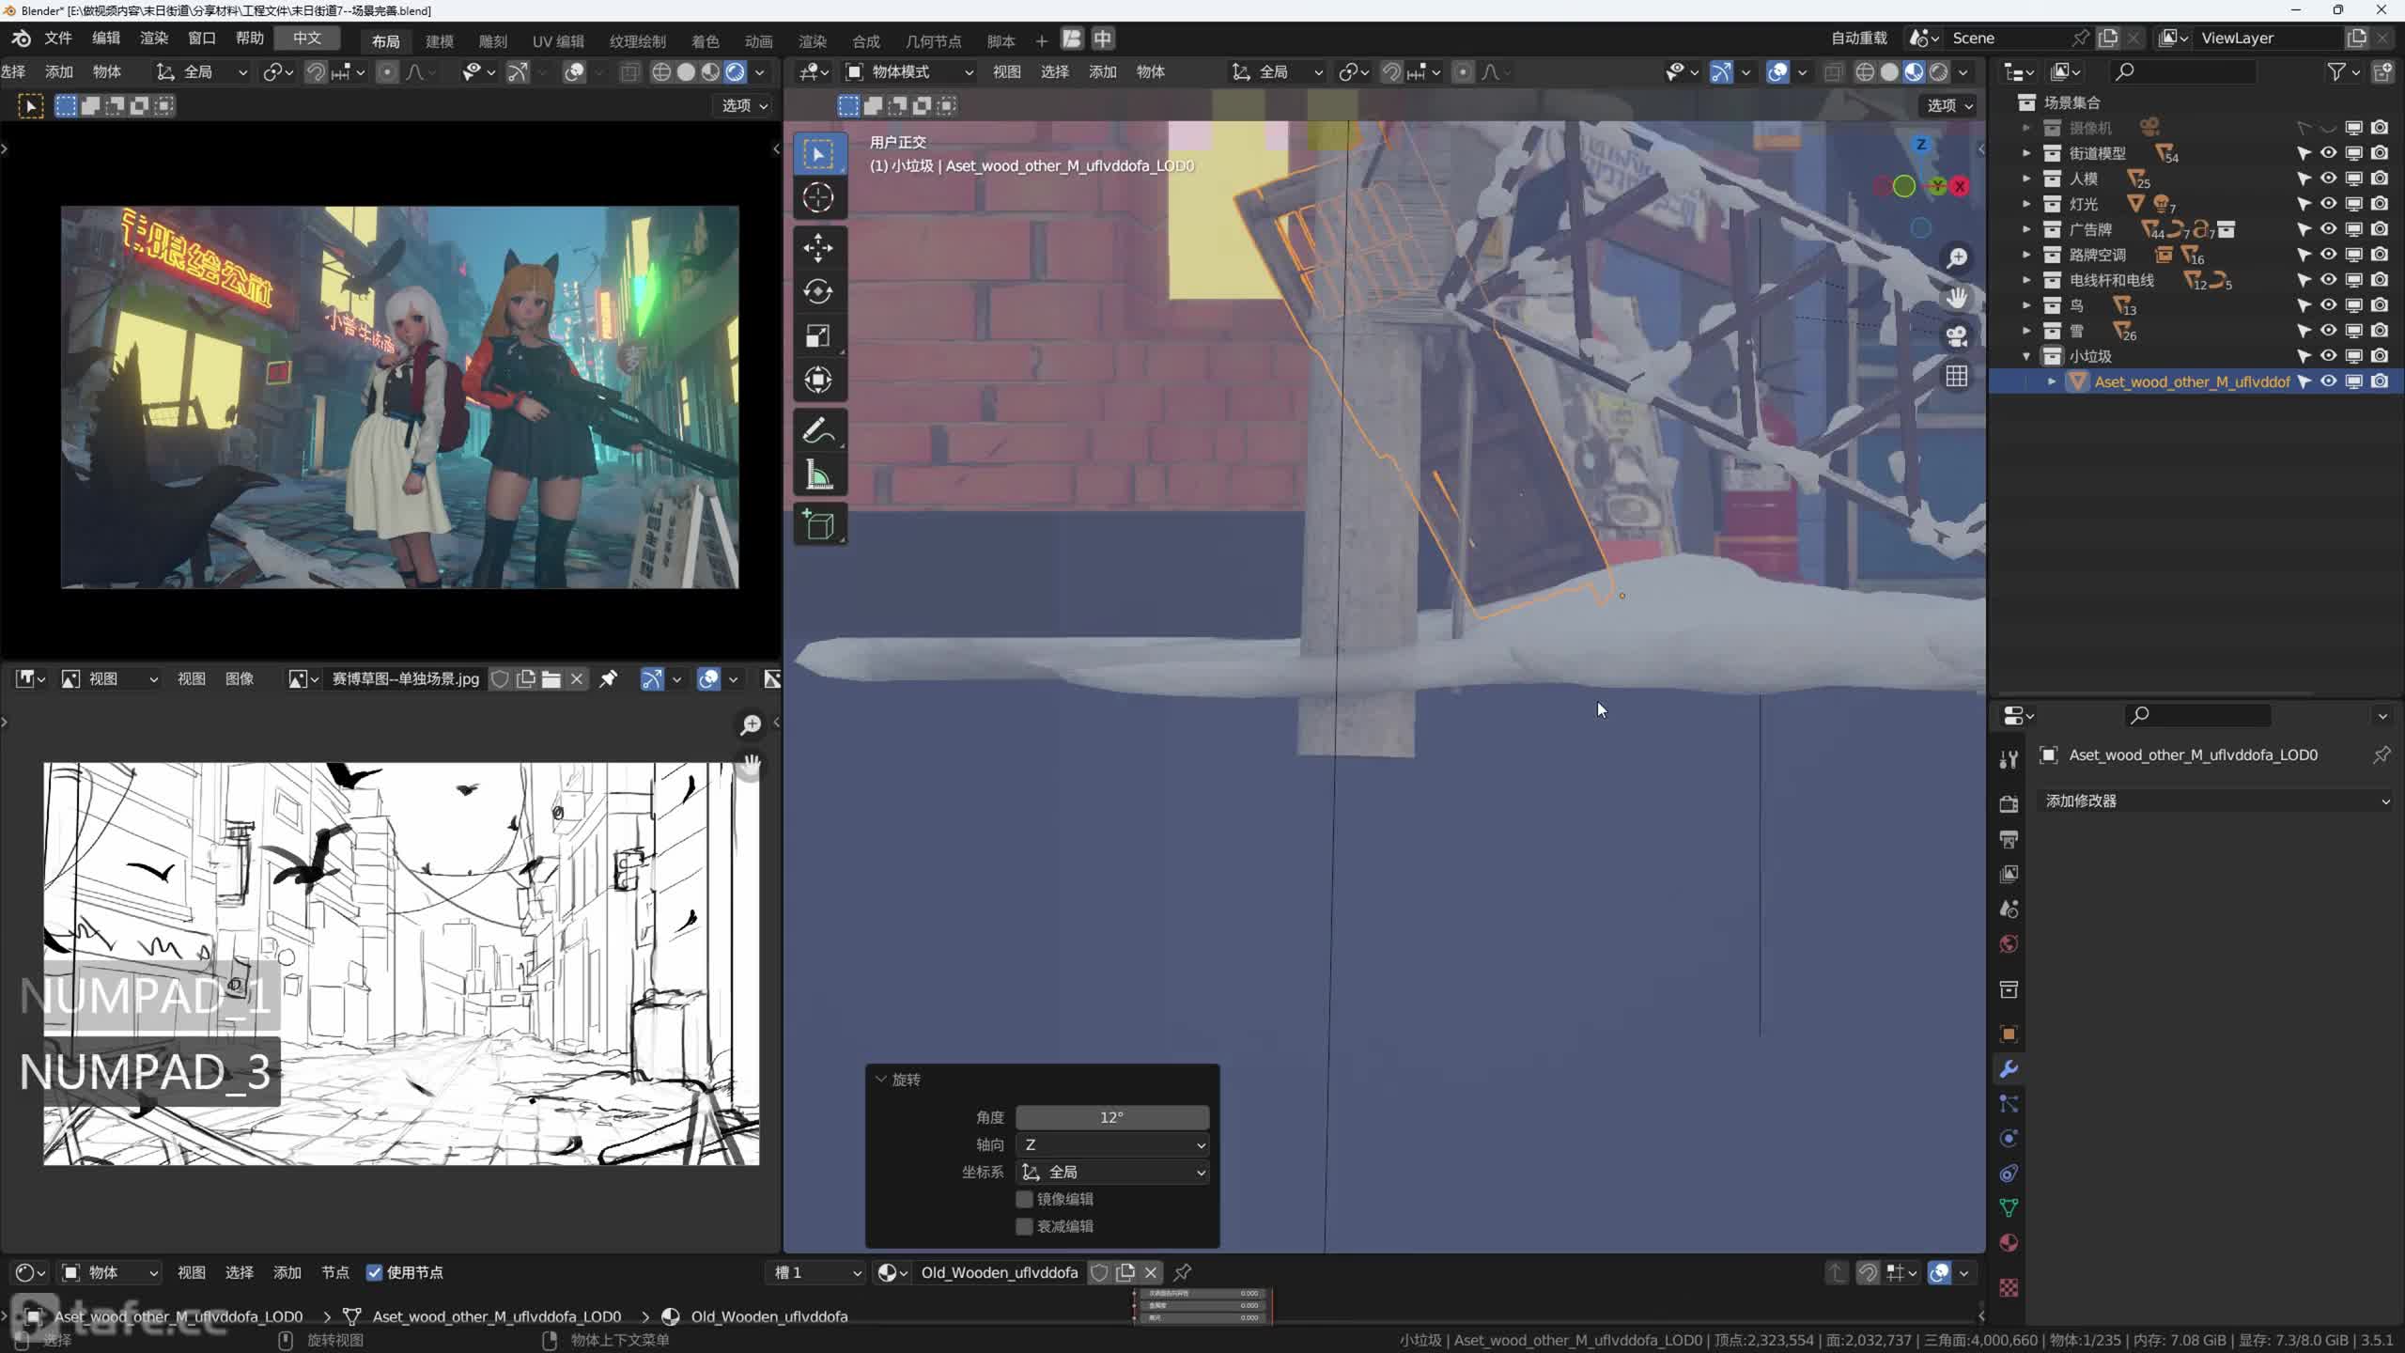This screenshot has width=2405, height=1353.
Task: Open the 窗口 menu
Action: [x=202, y=38]
